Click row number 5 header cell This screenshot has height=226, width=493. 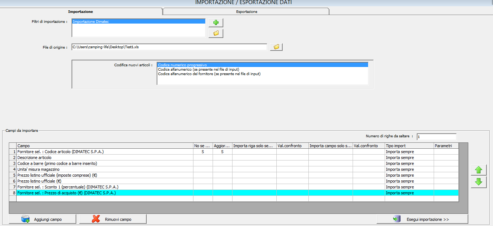pyautogui.click(x=13, y=175)
